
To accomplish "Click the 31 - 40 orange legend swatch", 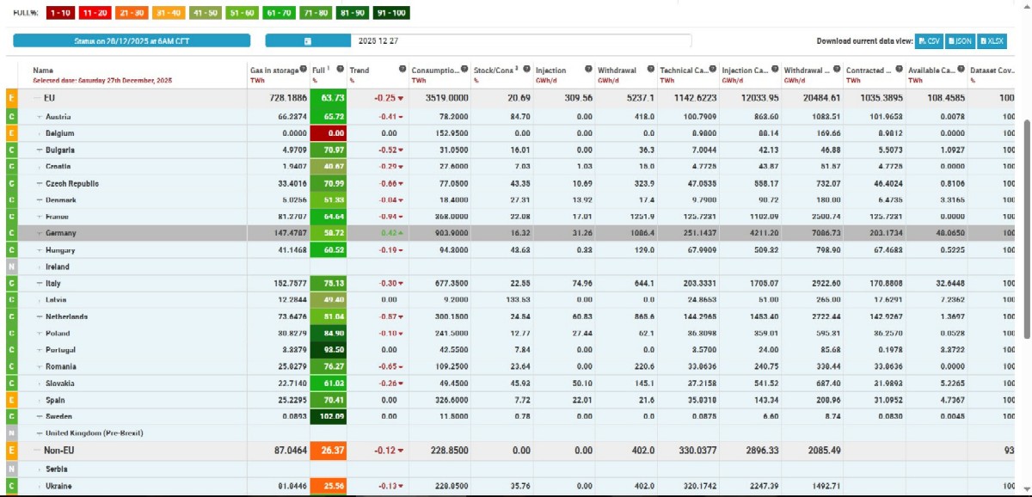I will [170, 13].
